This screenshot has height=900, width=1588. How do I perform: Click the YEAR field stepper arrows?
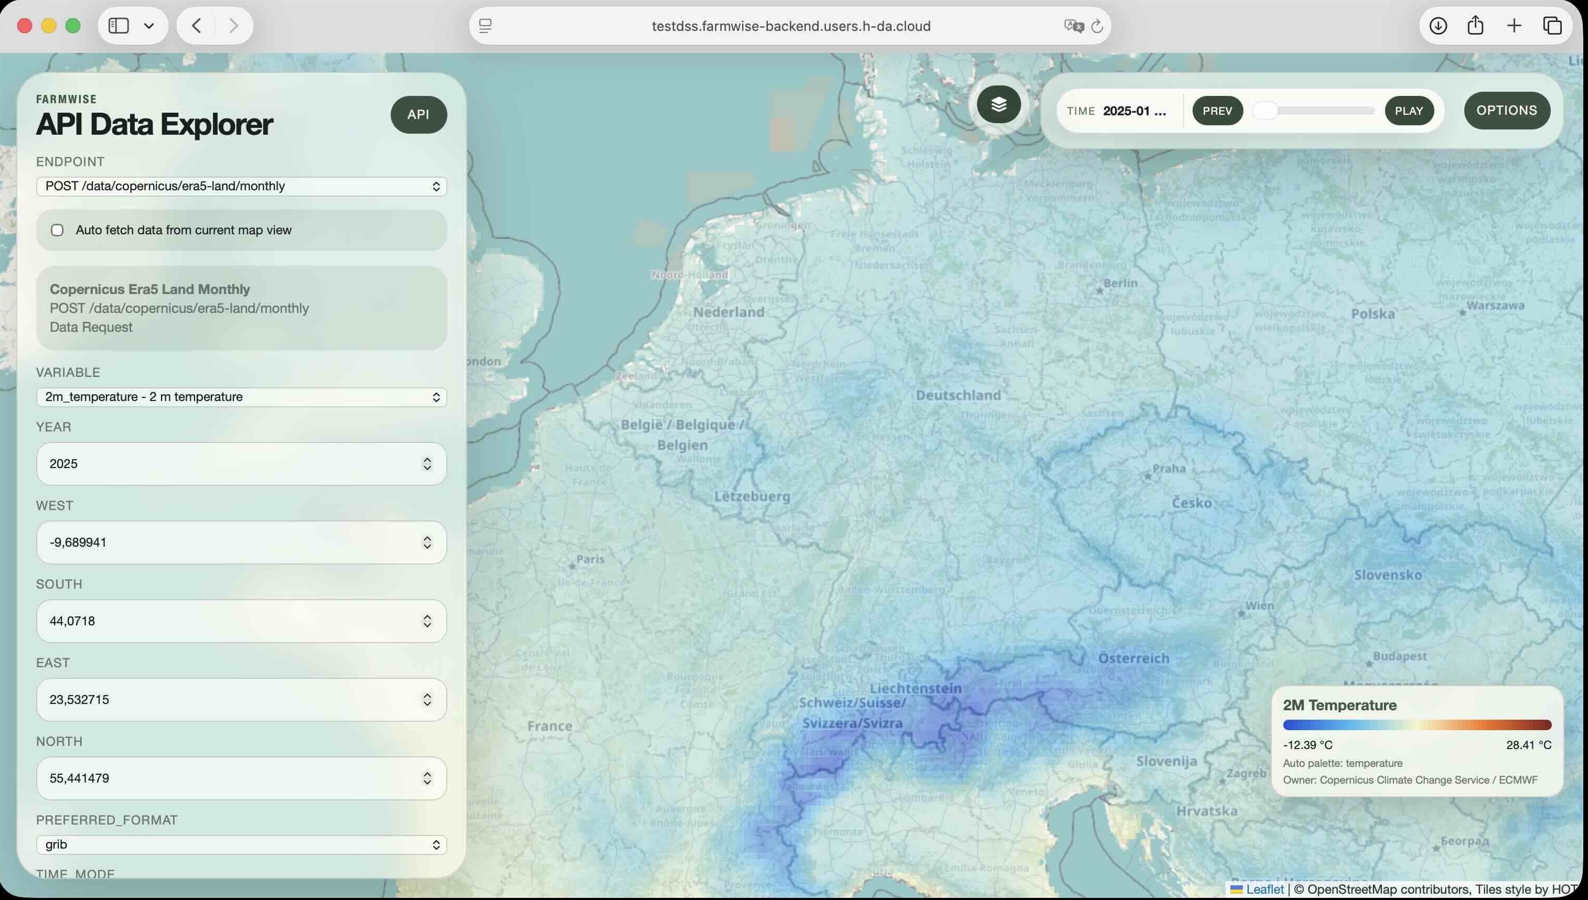(427, 463)
